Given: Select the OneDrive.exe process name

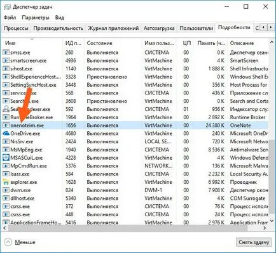Looking at the screenshot, I should click(x=25, y=133).
